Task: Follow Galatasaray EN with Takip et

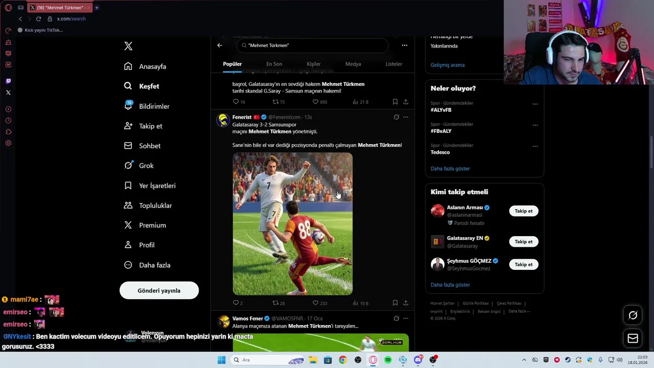Action: point(523,242)
